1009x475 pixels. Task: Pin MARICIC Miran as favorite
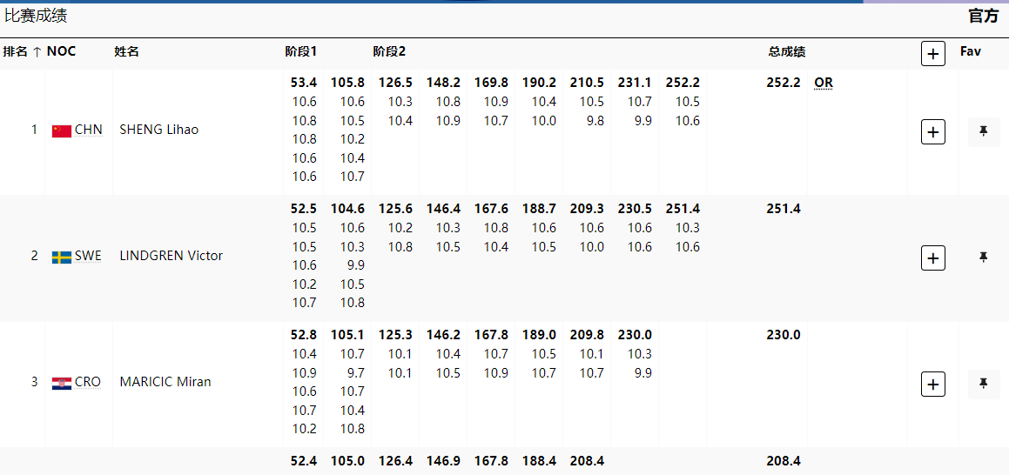tap(983, 384)
